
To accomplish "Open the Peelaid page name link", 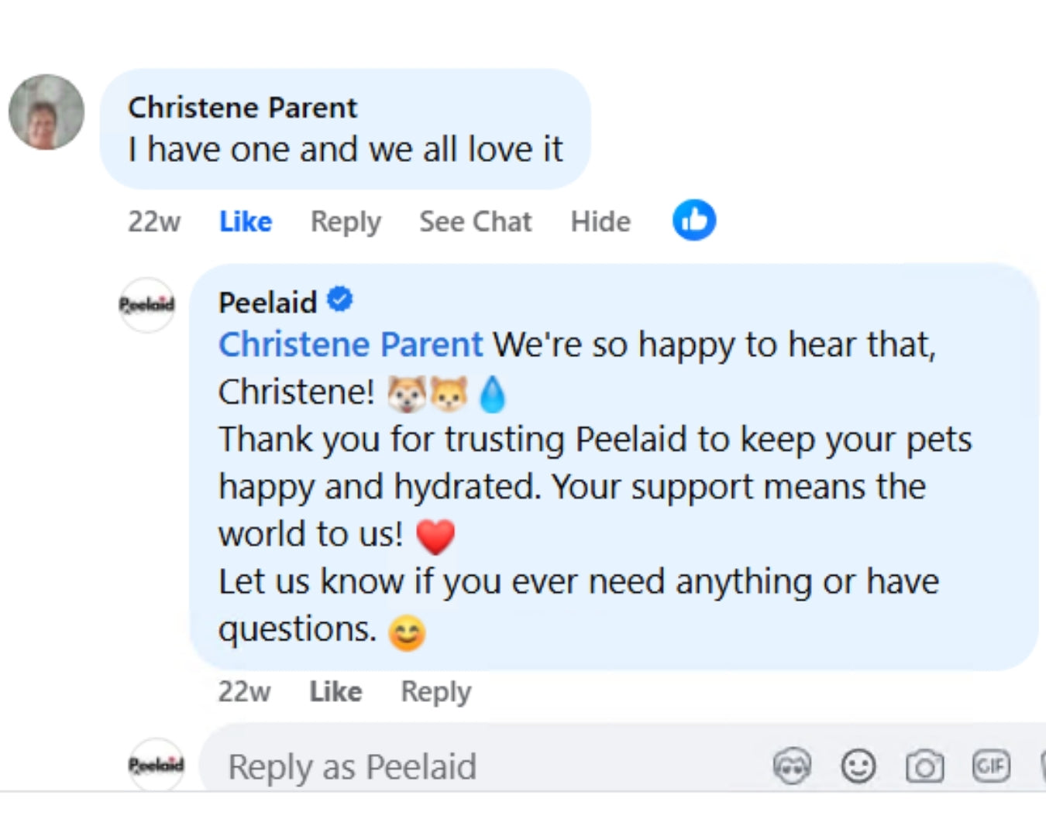I will tap(267, 302).
